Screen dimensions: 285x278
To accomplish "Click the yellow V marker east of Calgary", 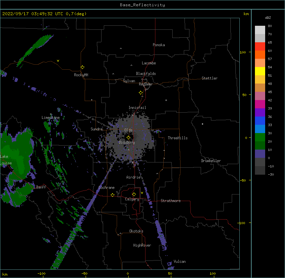I will pyautogui.click(x=142, y=193).
